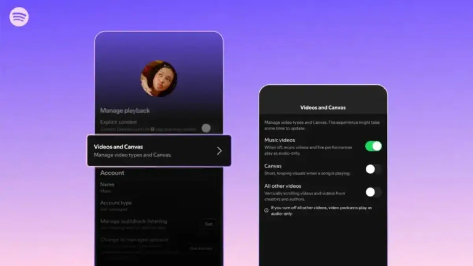Open the Account type row
The image size is (473, 266).
(x=116, y=203)
